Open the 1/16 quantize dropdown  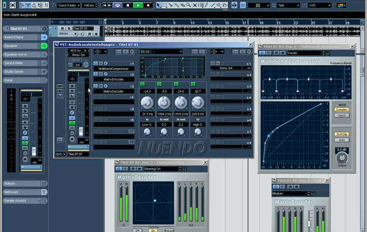tap(320, 5)
